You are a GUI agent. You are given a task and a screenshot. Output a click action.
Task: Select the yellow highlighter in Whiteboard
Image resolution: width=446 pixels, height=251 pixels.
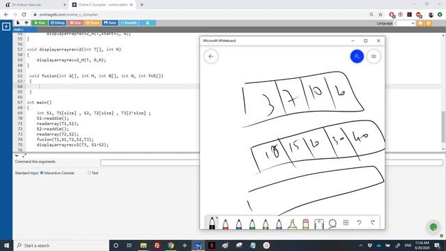tap(293, 224)
